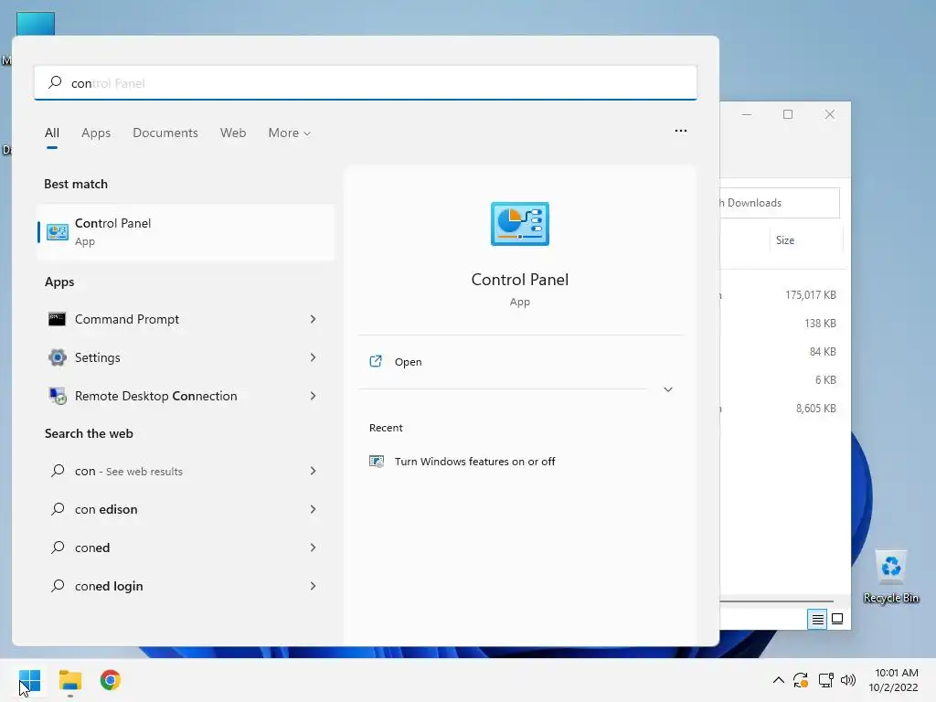Click the network icon in system tray
Image resolution: width=936 pixels, height=702 pixels.
tap(826, 680)
